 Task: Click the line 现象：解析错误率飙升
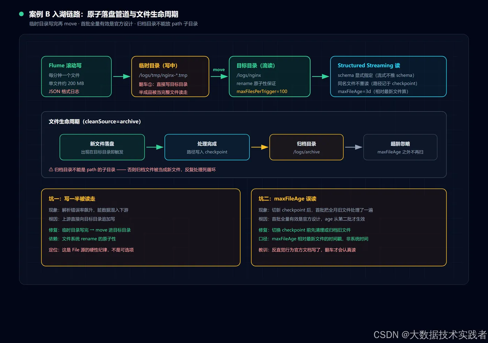pos(89,210)
